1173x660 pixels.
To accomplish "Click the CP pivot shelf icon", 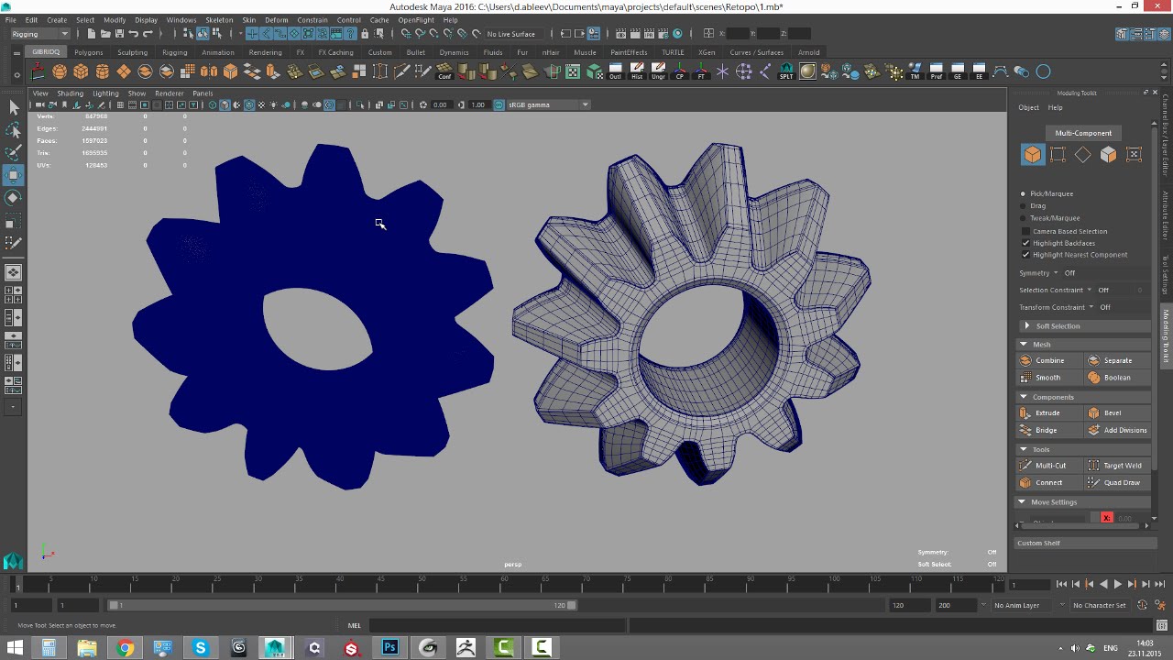I will point(680,71).
